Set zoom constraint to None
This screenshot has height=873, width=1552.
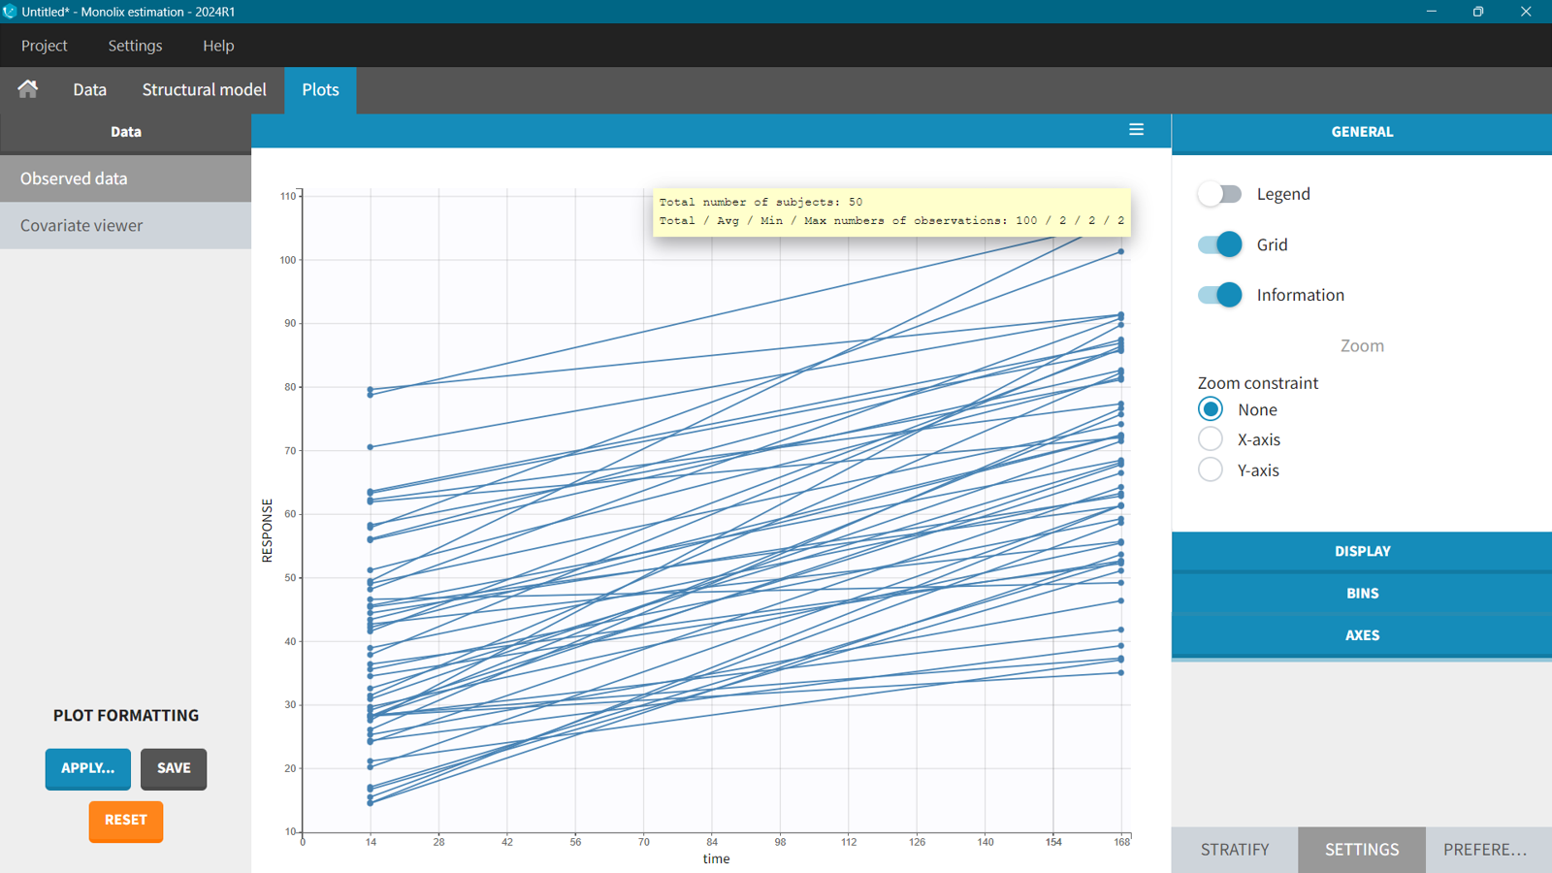[x=1211, y=408]
